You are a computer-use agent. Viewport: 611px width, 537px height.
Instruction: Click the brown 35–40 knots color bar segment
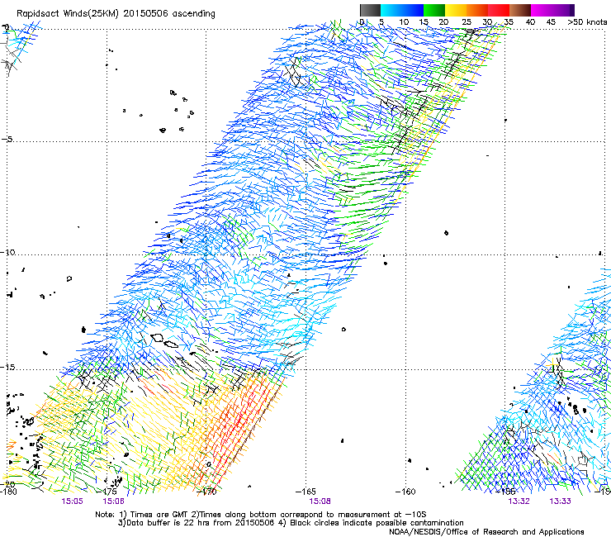(520, 10)
